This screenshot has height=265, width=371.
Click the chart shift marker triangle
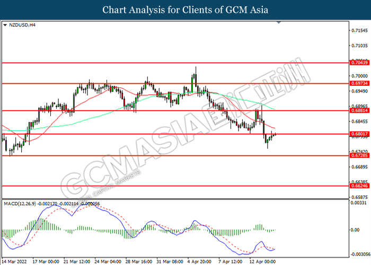(279, 22)
